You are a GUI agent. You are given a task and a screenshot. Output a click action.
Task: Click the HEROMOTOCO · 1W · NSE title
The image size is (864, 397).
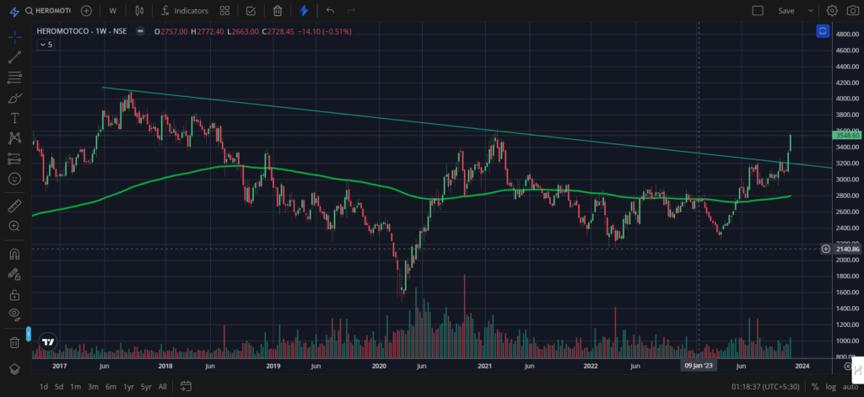pos(82,31)
